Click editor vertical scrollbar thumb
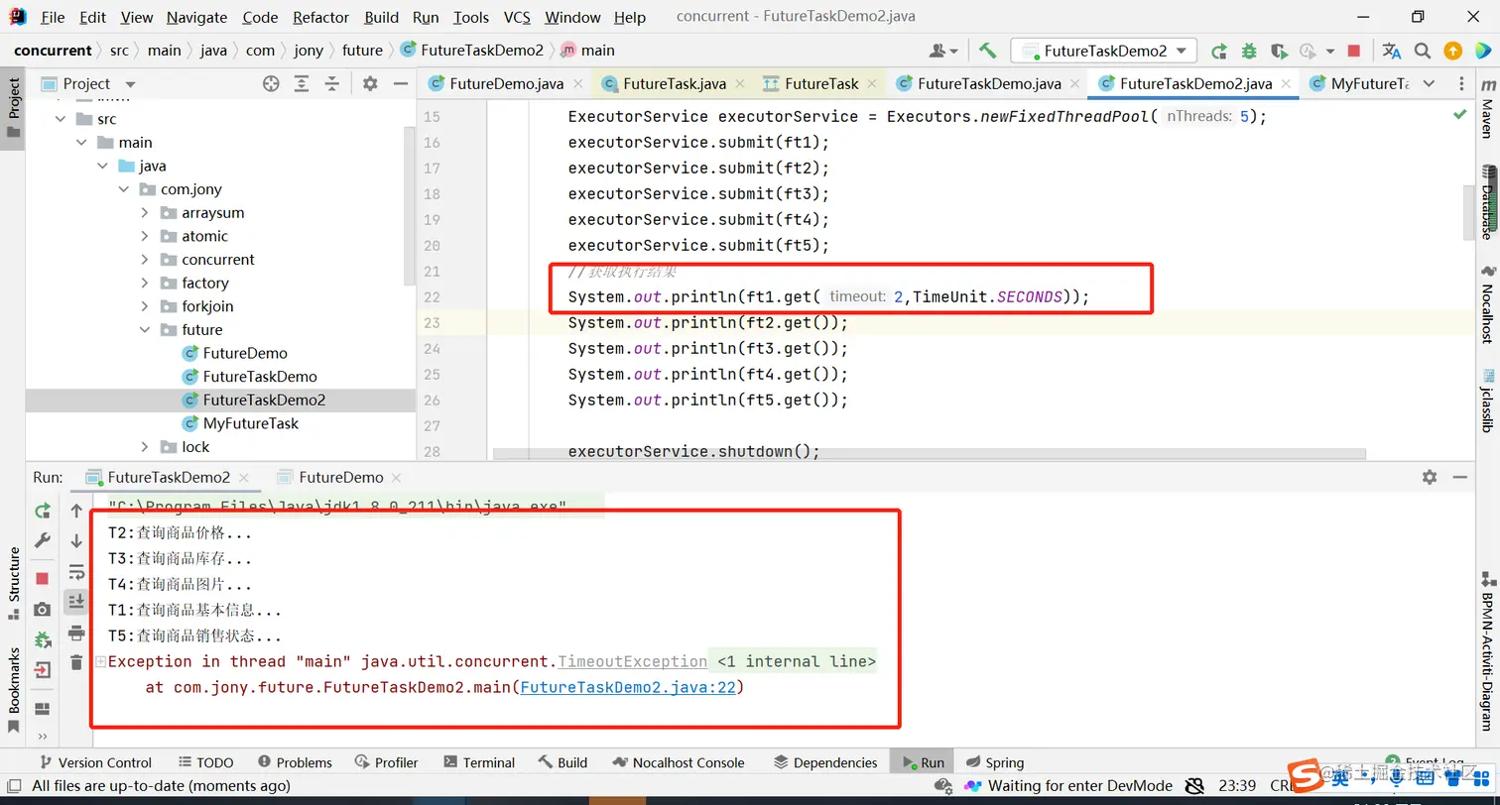Screen dimensions: 1500x805 [1470, 212]
